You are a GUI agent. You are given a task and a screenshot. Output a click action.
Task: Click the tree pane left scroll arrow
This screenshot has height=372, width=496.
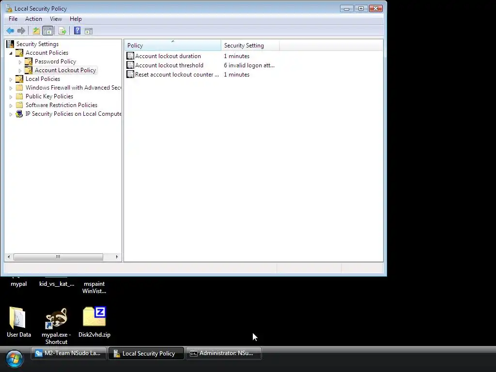click(x=9, y=257)
